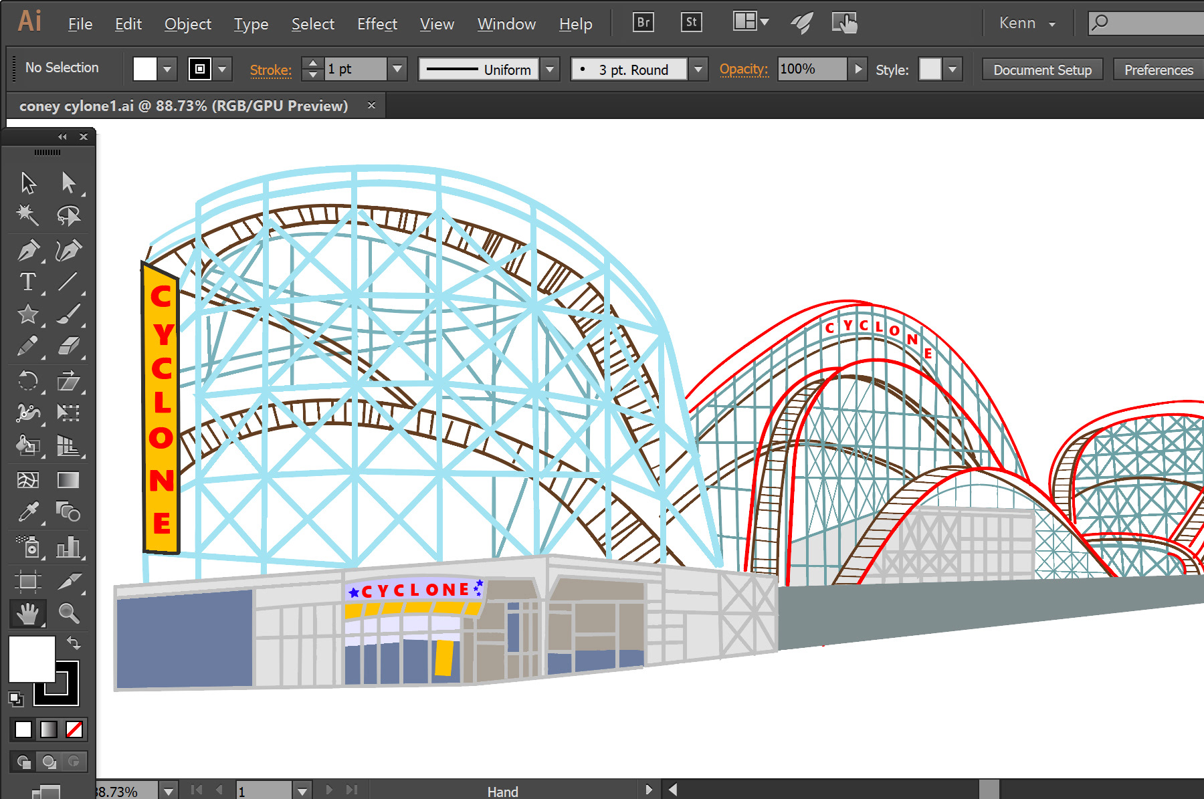This screenshot has width=1204, height=799.
Task: Open the Effect menu
Action: click(377, 24)
